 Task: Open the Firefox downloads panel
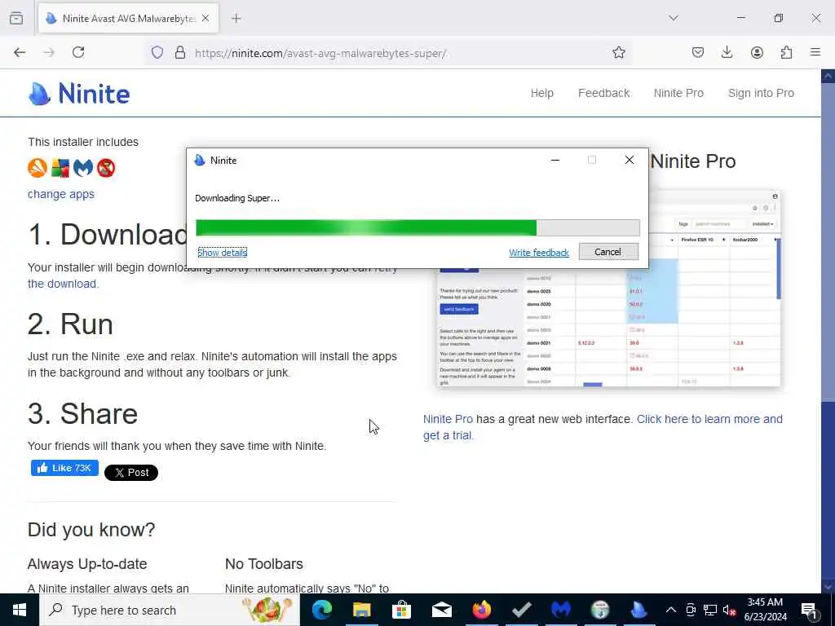point(727,52)
